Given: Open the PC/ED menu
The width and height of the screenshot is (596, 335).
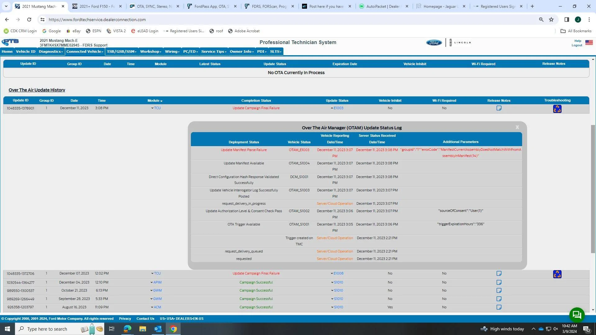Looking at the screenshot, I should (190, 51).
